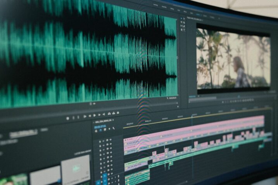Viewport: 278px width, 185px height.
Task: Click the Program monitor video preview
Action: point(233,59)
